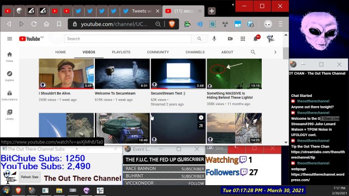Open theouttherechannel wordpress link in chat
Viewport: 349px width, 196px height.
click(x=317, y=177)
